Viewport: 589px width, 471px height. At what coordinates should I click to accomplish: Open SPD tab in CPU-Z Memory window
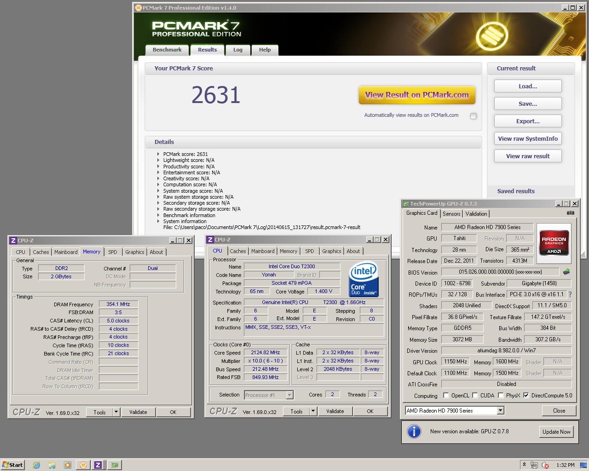coord(113,252)
